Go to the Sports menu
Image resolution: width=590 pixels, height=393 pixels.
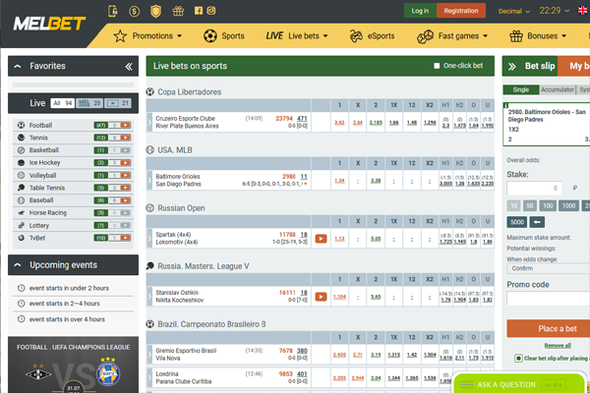point(224,36)
